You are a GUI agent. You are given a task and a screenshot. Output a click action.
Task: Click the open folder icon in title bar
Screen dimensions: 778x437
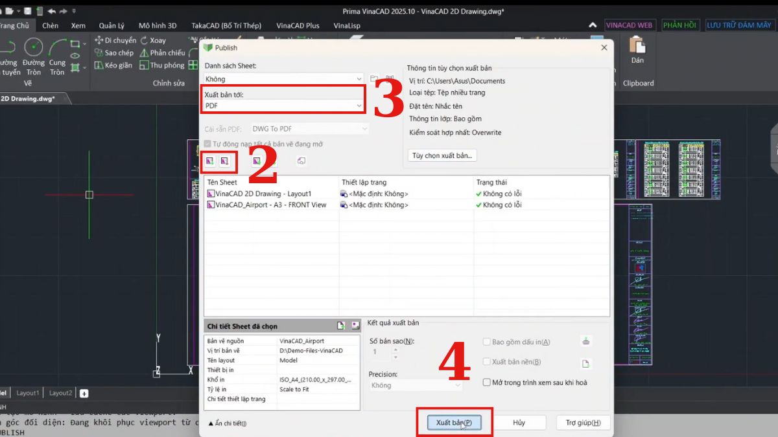pyautogui.click(x=9, y=11)
